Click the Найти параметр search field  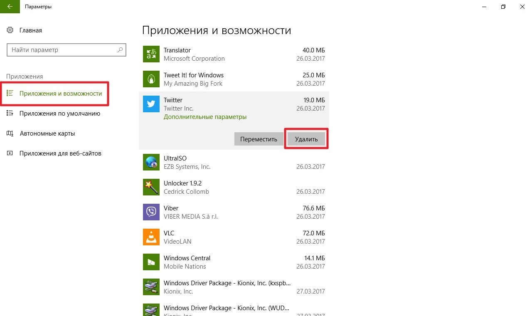pyautogui.click(x=66, y=50)
